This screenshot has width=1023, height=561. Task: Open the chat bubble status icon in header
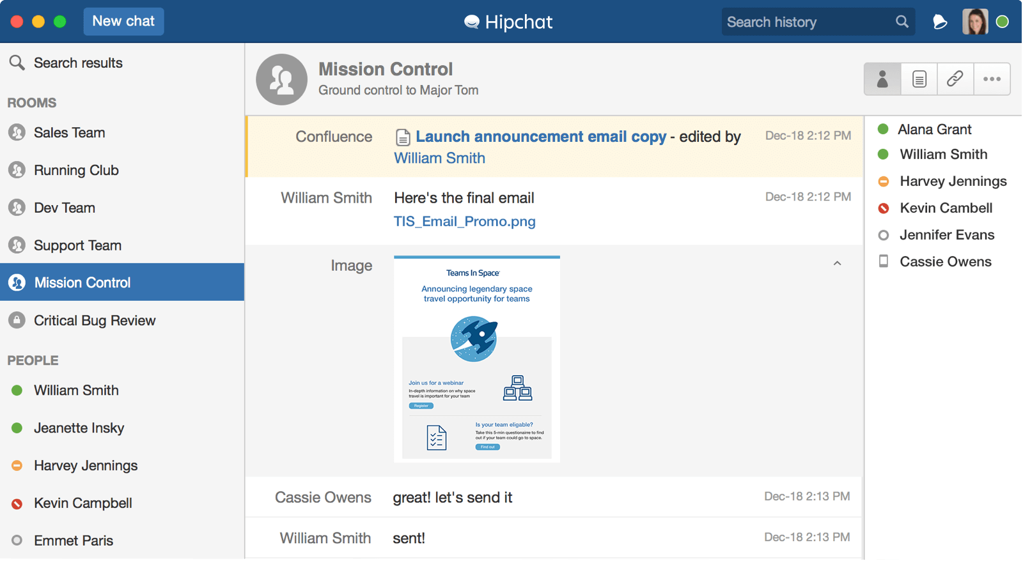pyautogui.click(x=940, y=22)
